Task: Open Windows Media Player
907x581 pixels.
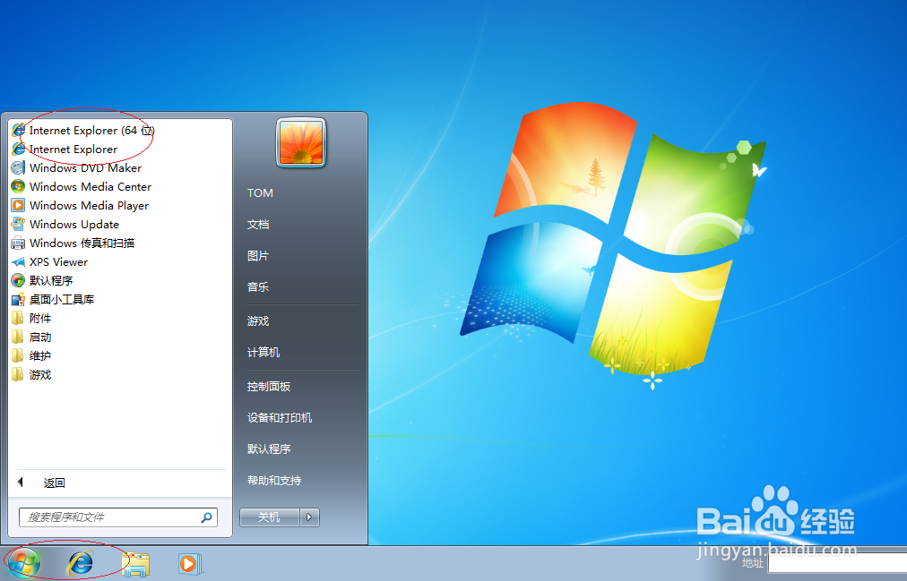Action: coord(87,205)
